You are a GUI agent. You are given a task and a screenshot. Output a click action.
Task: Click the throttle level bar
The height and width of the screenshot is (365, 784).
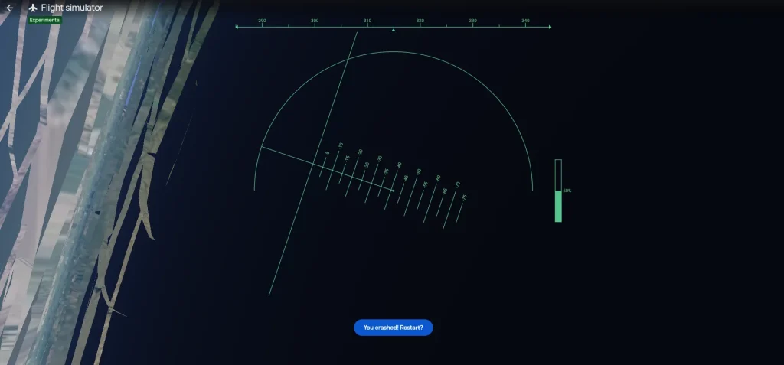click(558, 191)
